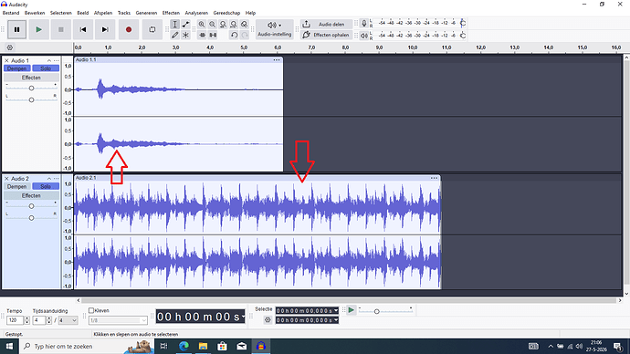Pause playback with the Pause button
Viewport: 630px width, 354px height.
(x=16, y=30)
